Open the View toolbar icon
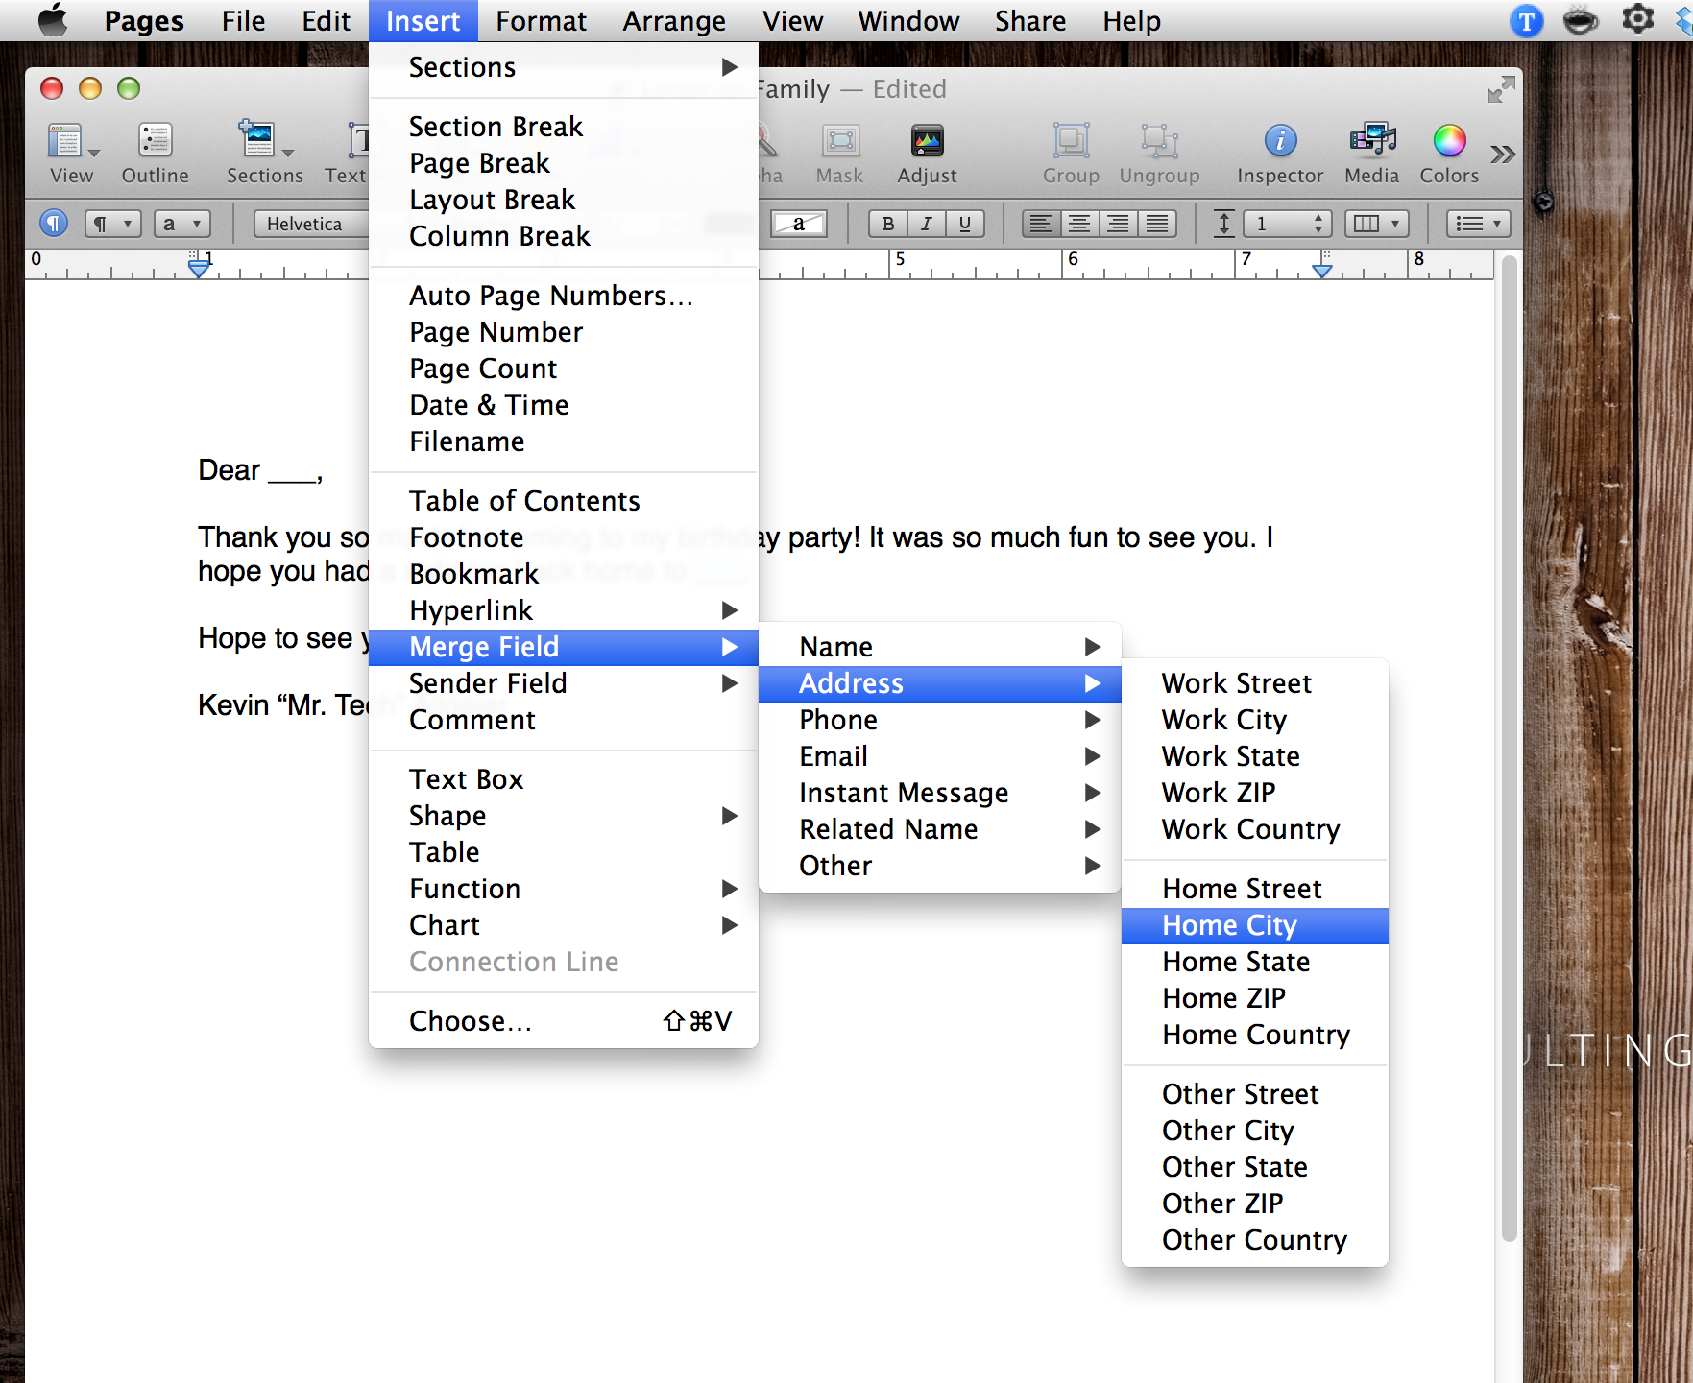 72,153
